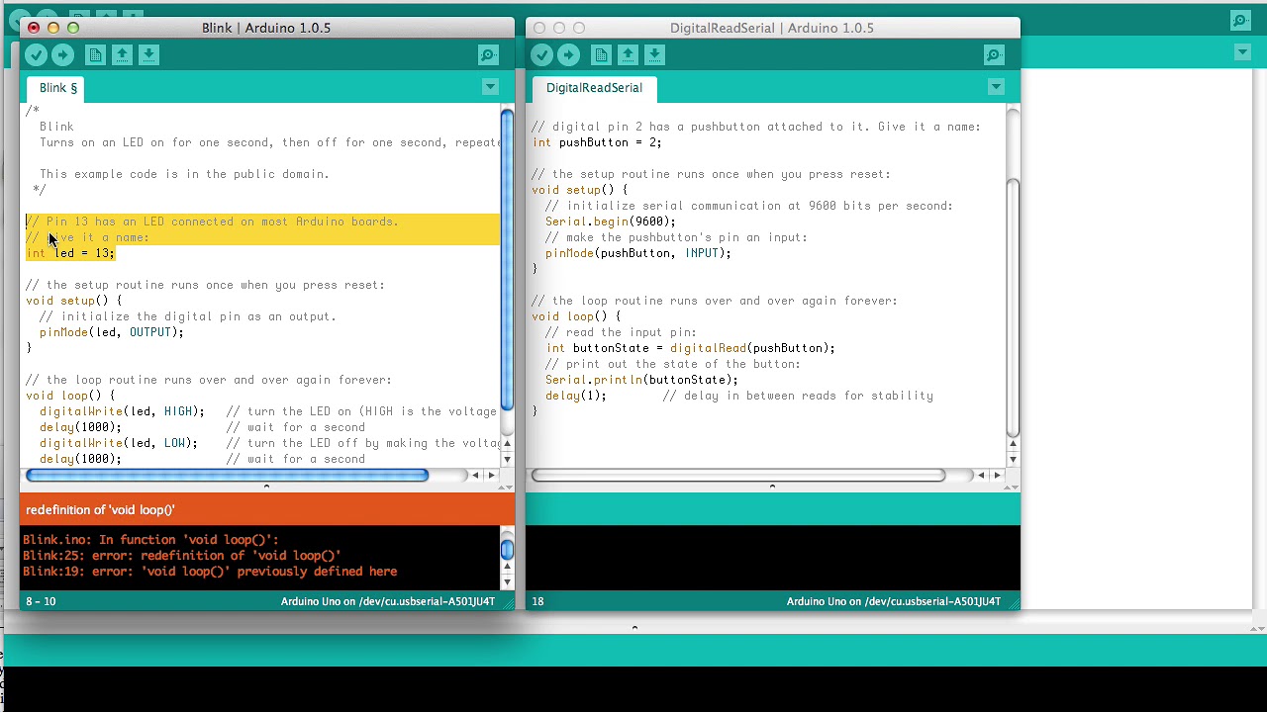Click console line 'Blink.ino: In function'
This screenshot has height=712, width=1267.
pos(150,540)
